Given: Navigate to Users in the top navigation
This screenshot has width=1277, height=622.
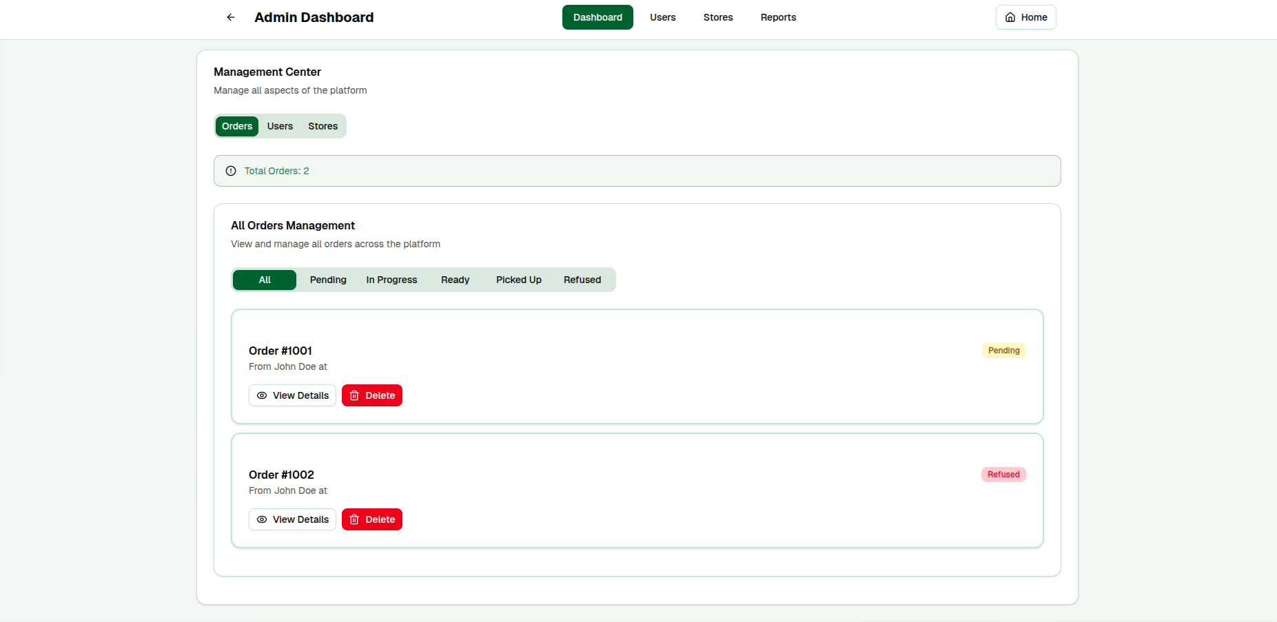Looking at the screenshot, I should click(662, 17).
